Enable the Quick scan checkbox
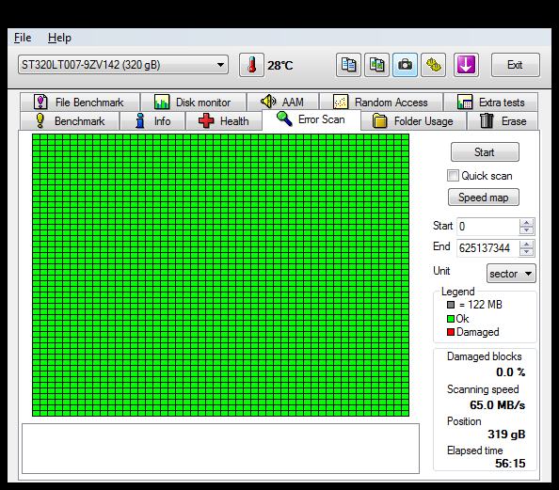The image size is (559, 490). pyautogui.click(x=453, y=176)
